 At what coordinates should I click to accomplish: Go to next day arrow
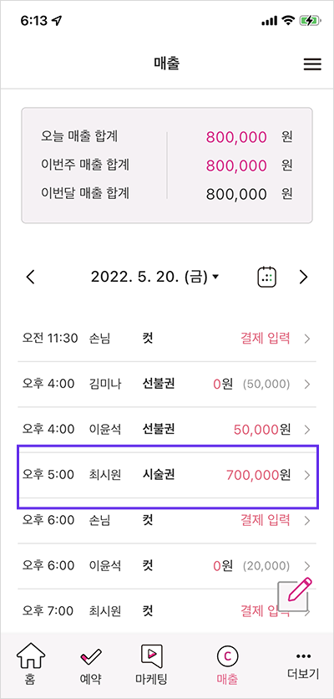303,278
